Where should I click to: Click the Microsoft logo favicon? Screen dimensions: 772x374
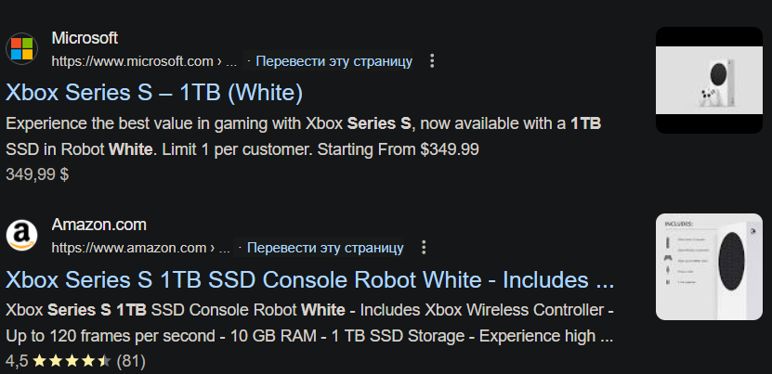tap(22, 49)
